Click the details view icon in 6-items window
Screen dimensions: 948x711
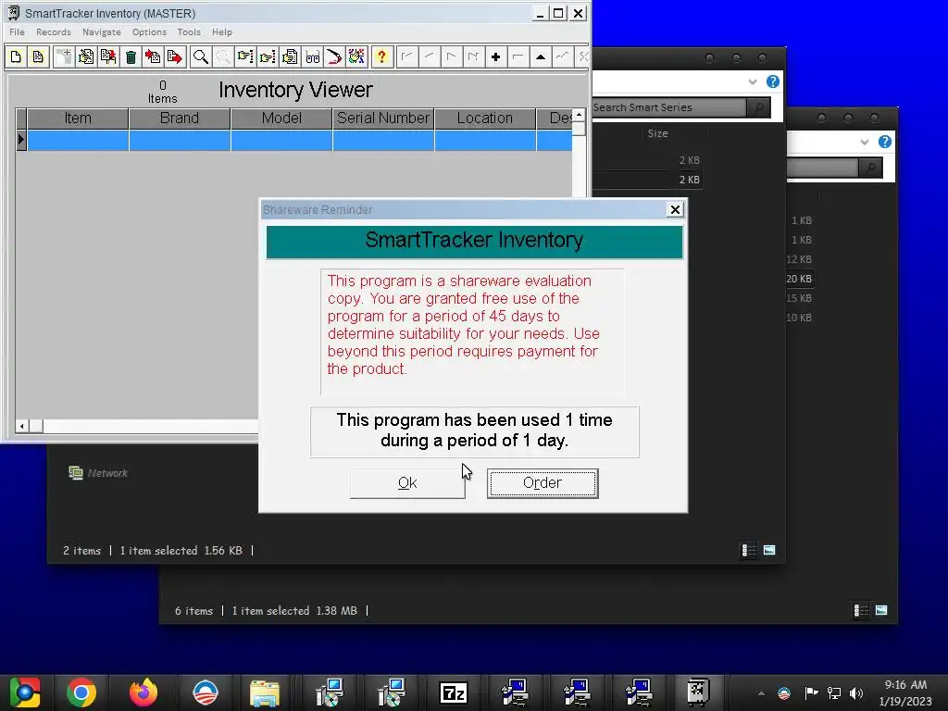(x=860, y=610)
